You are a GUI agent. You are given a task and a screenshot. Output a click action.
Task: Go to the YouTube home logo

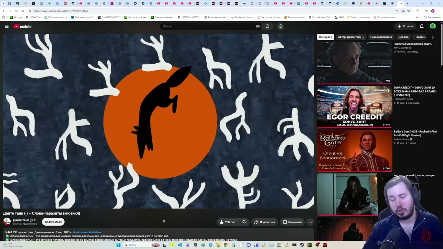[22, 26]
